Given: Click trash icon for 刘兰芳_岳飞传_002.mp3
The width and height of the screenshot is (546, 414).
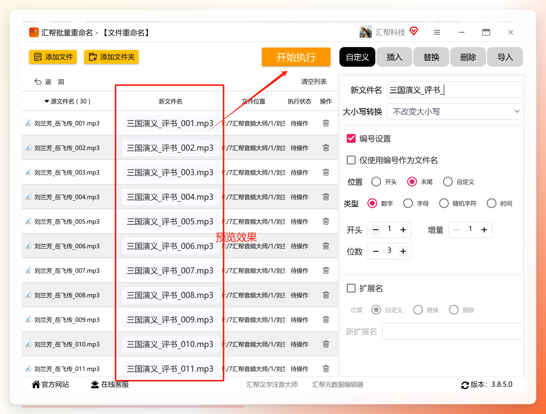Looking at the screenshot, I should pyautogui.click(x=326, y=148).
